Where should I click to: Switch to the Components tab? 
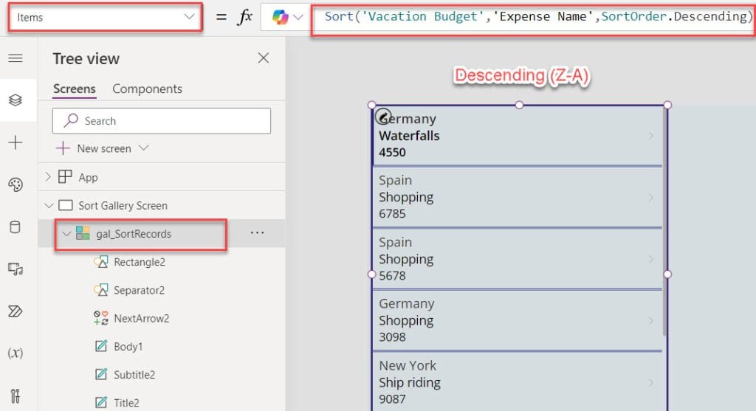point(147,89)
